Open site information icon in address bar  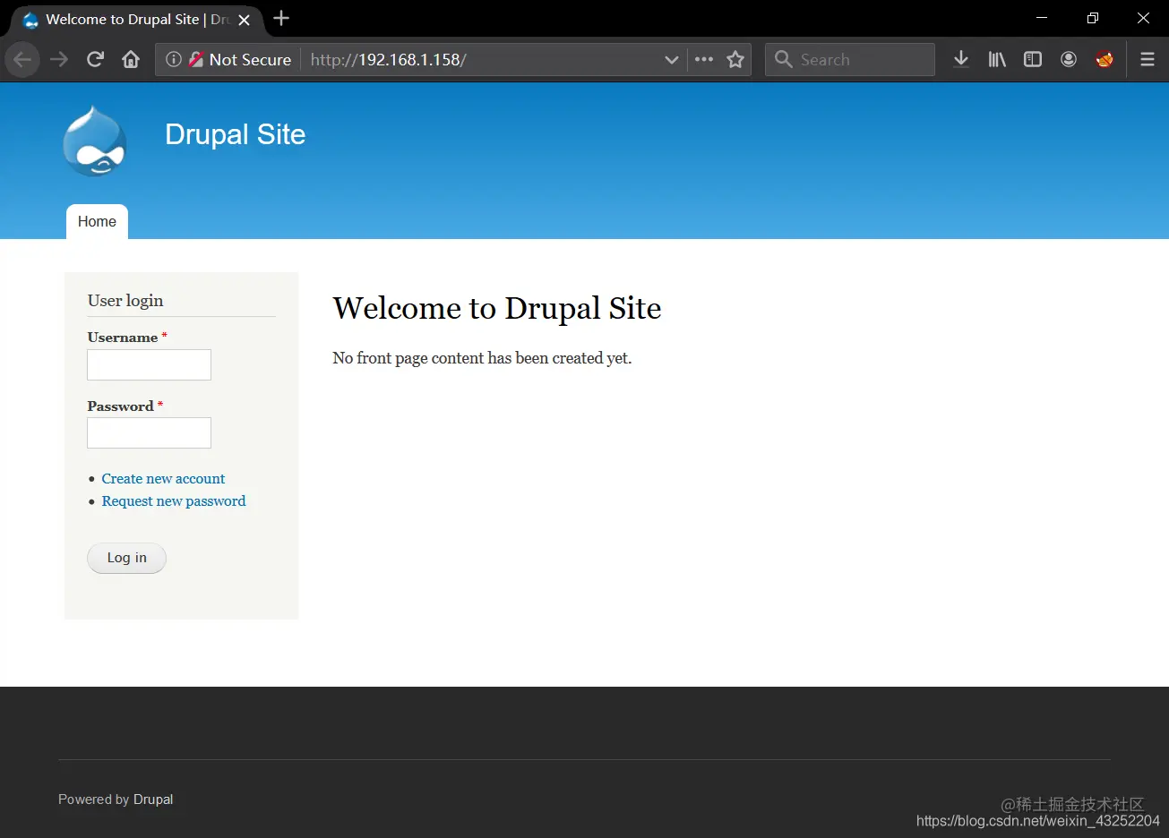click(x=174, y=59)
